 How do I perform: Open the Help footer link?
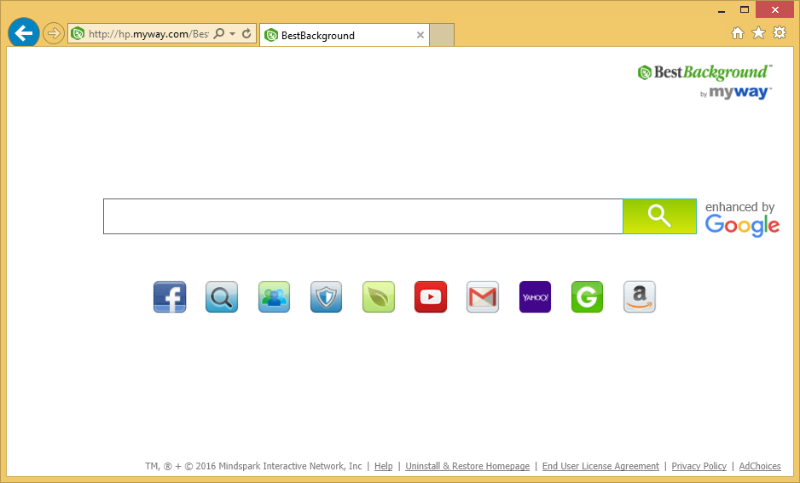pyautogui.click(x=384, y=466)
